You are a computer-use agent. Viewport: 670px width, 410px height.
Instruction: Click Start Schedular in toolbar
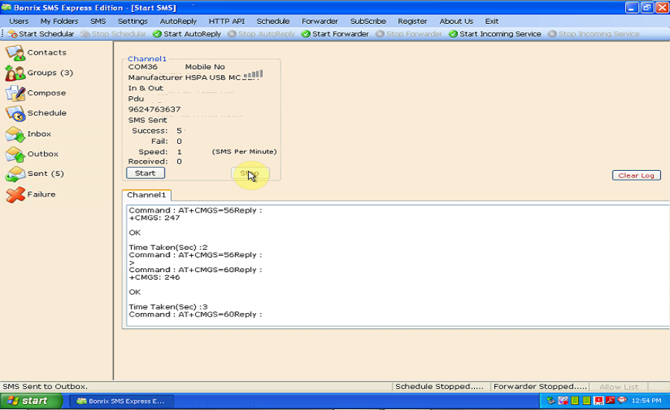[41, 34]
